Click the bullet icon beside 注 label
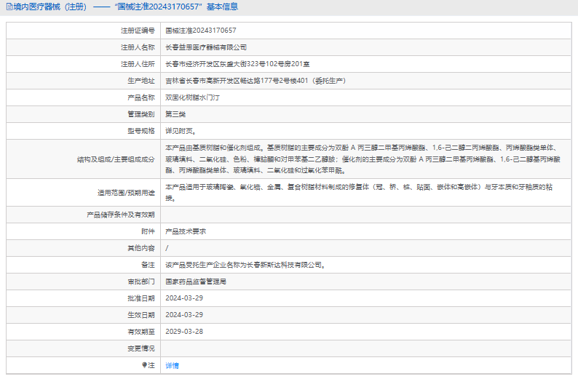This screenshot has height=379, width=578. tap(144, 365)
